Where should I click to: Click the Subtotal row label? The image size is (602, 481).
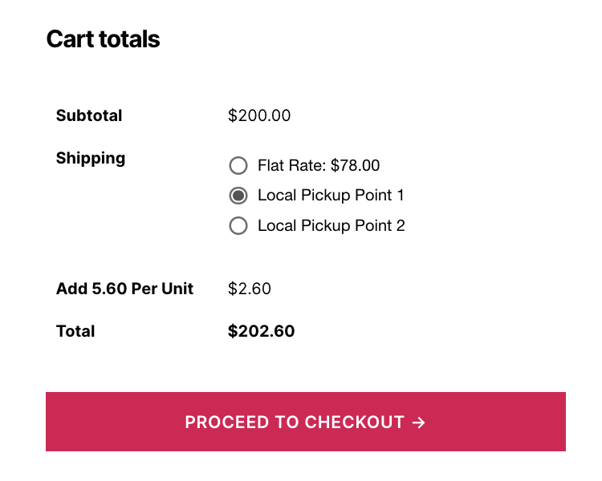[89, 115]
